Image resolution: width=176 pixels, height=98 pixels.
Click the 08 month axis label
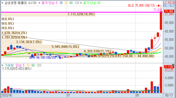137,95
